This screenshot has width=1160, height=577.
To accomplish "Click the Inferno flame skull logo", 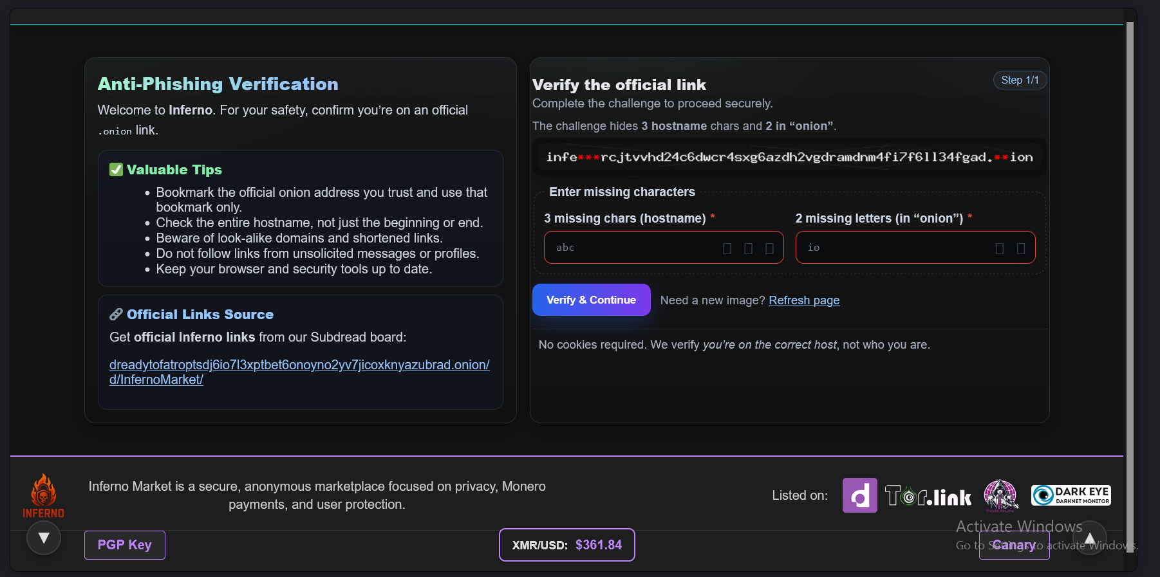I will tap(43, 495).
